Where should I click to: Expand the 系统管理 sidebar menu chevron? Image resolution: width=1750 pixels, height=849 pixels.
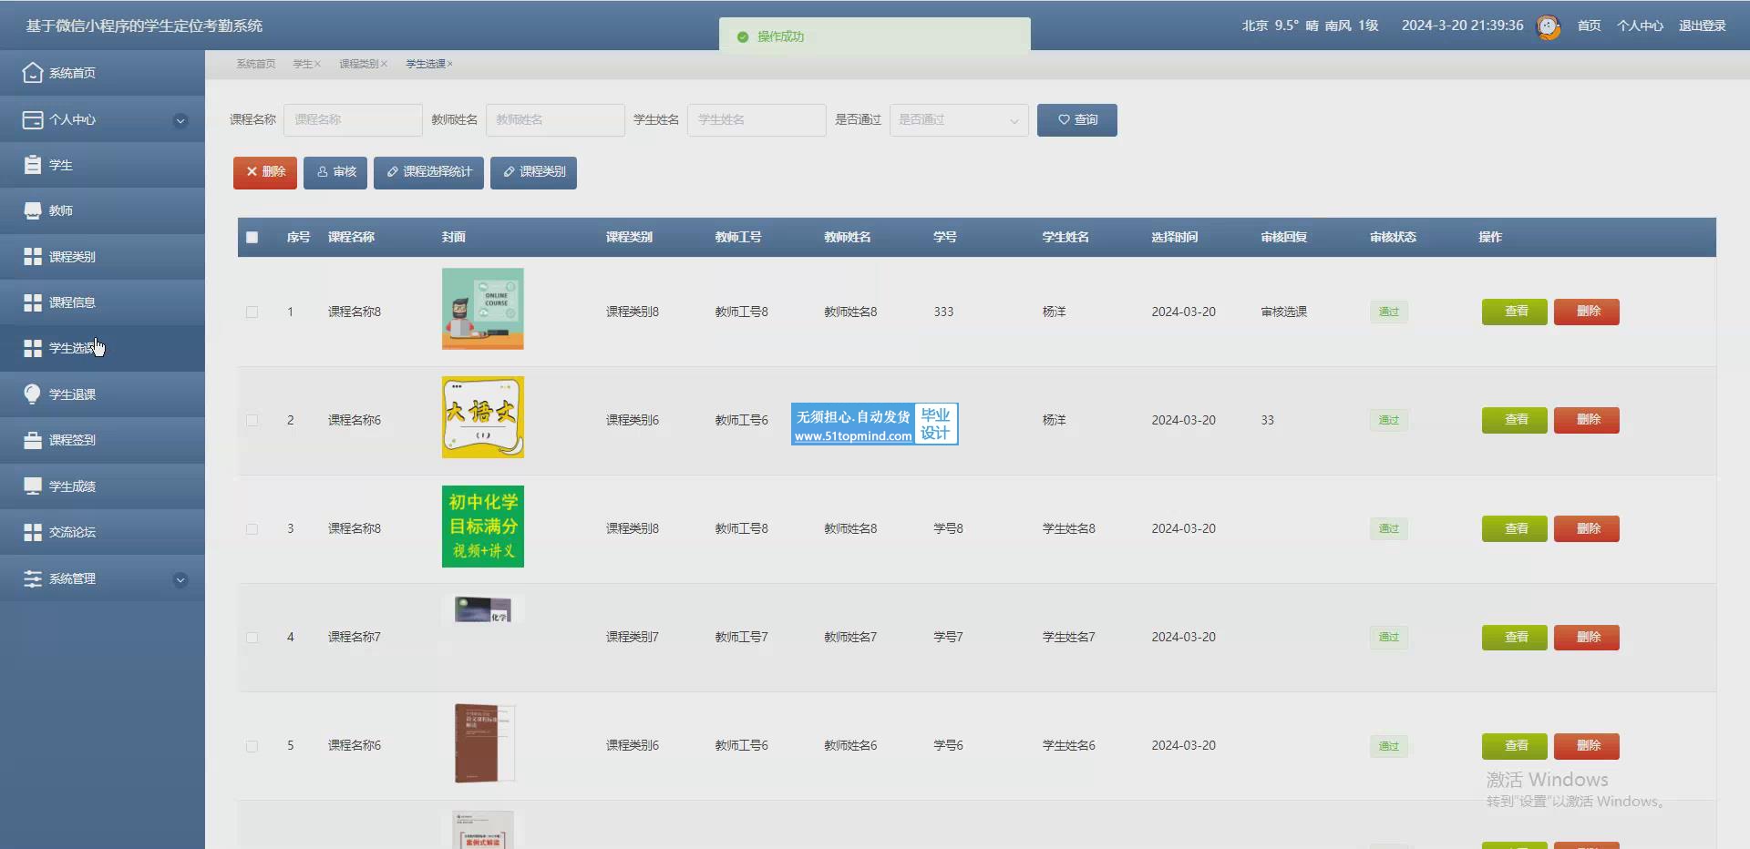tap(180, 579)
